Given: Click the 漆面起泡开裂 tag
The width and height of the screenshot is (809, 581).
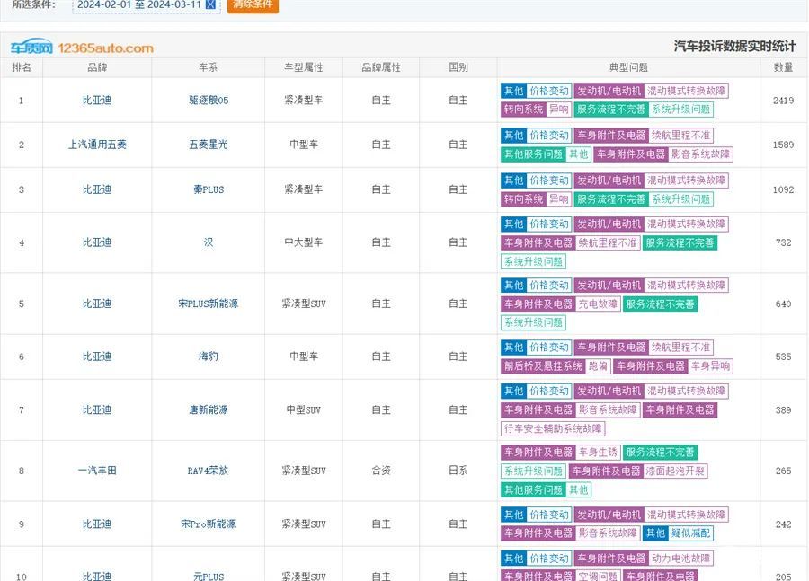Looking at the screenshot, I should 674,471.
